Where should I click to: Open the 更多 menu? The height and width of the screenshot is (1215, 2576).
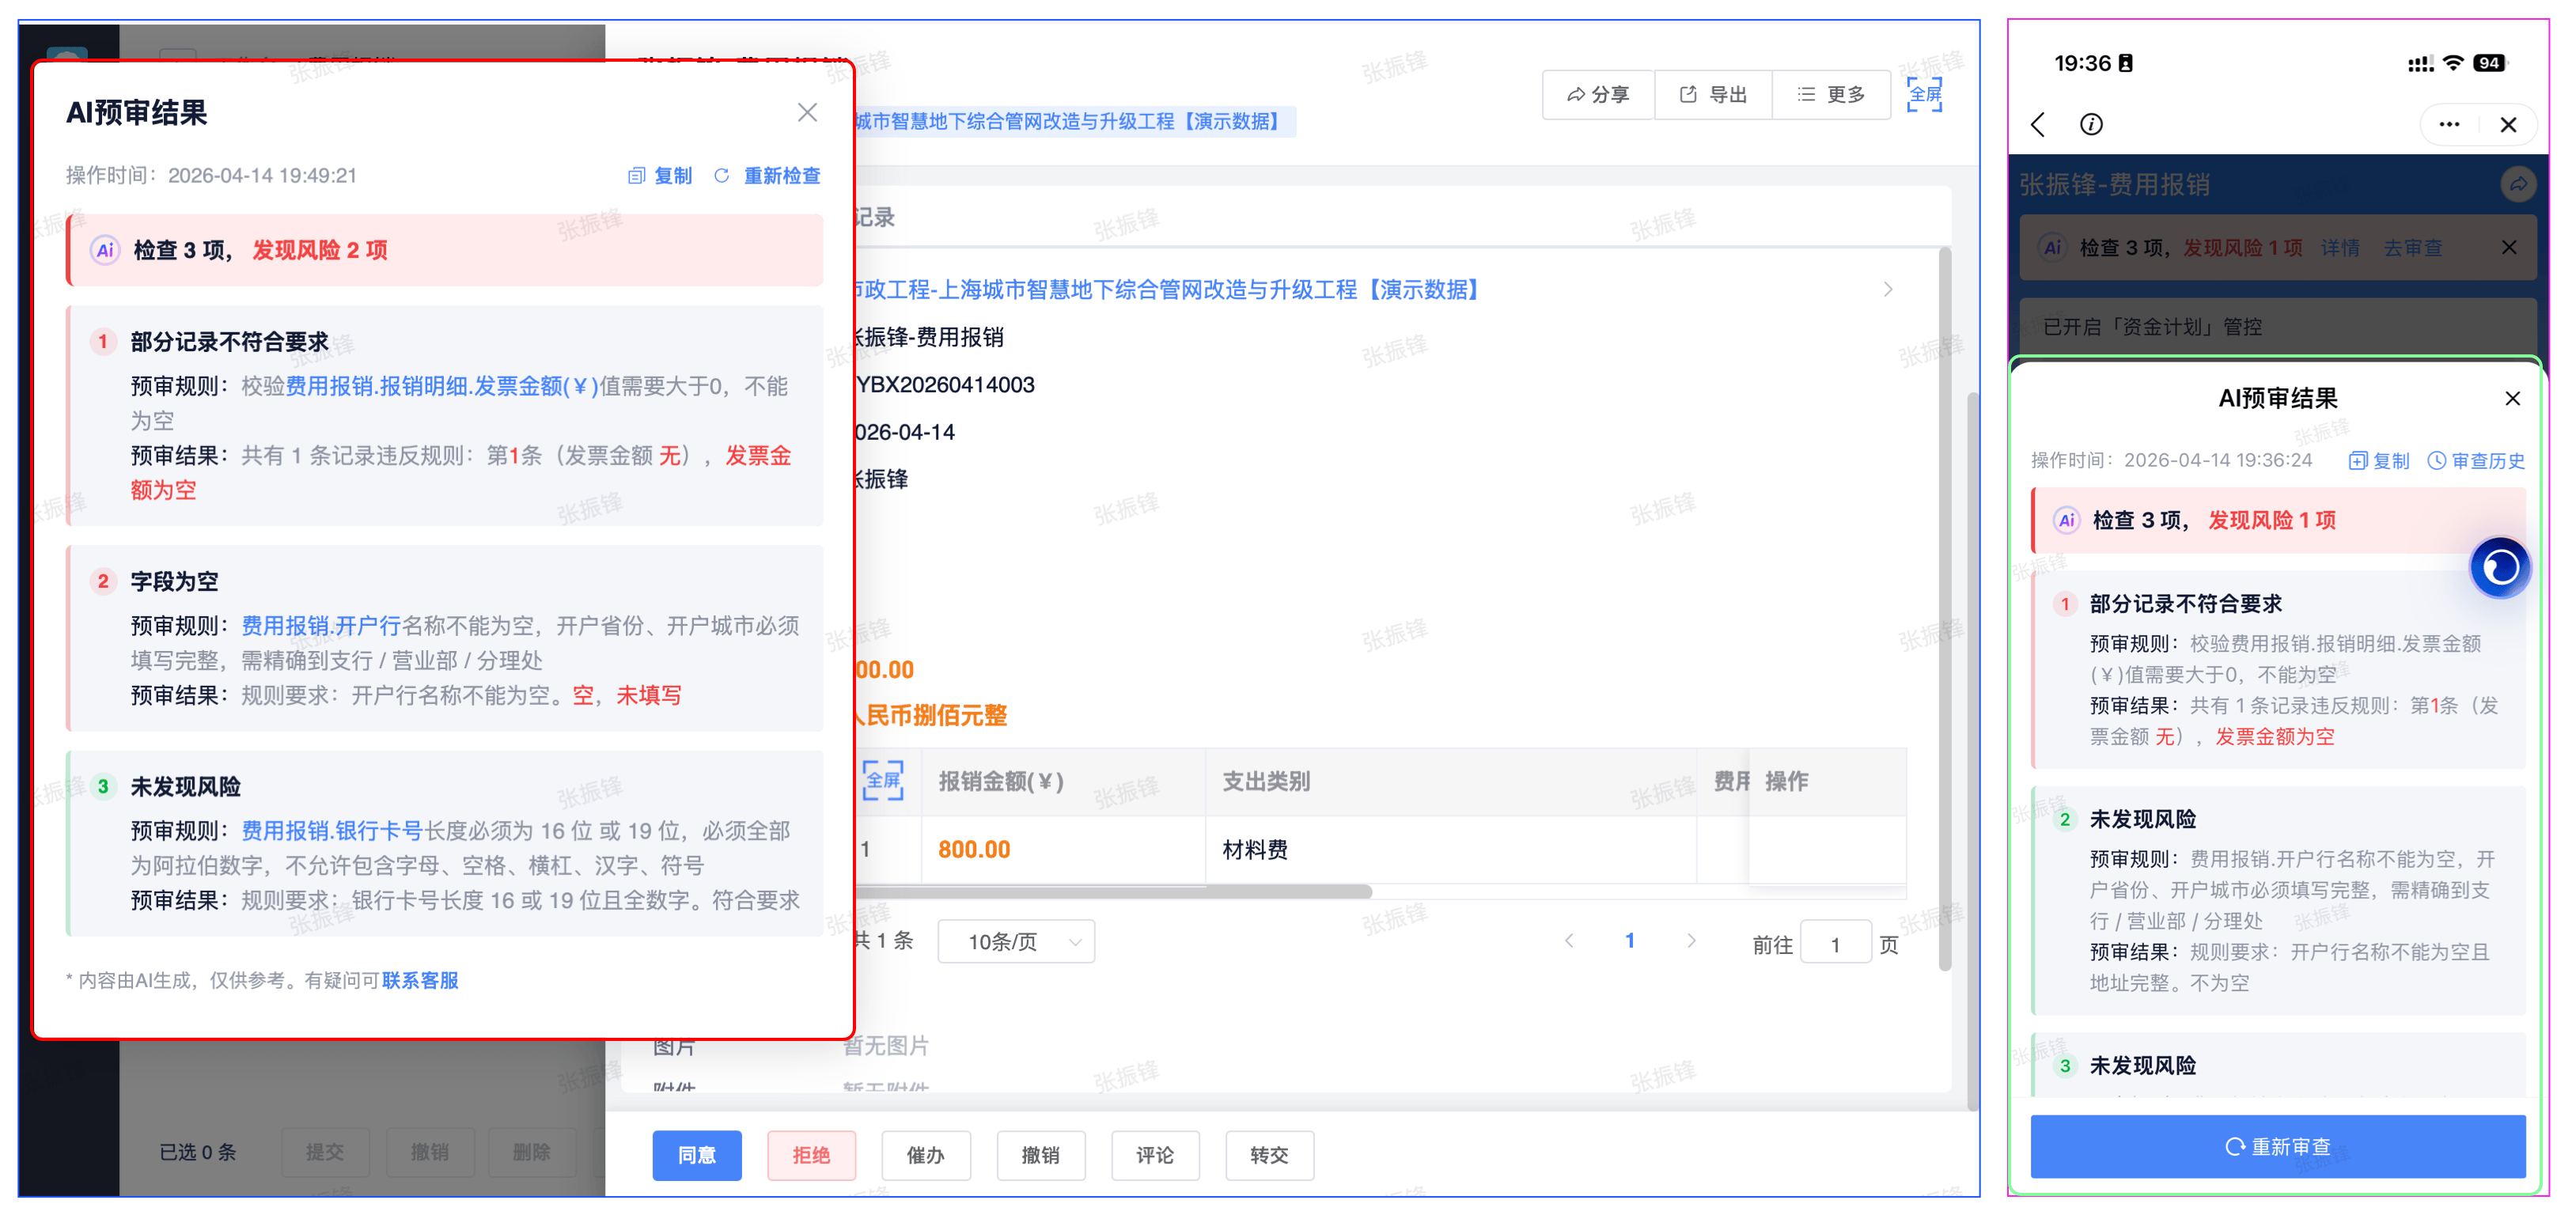coord(1831,95)
